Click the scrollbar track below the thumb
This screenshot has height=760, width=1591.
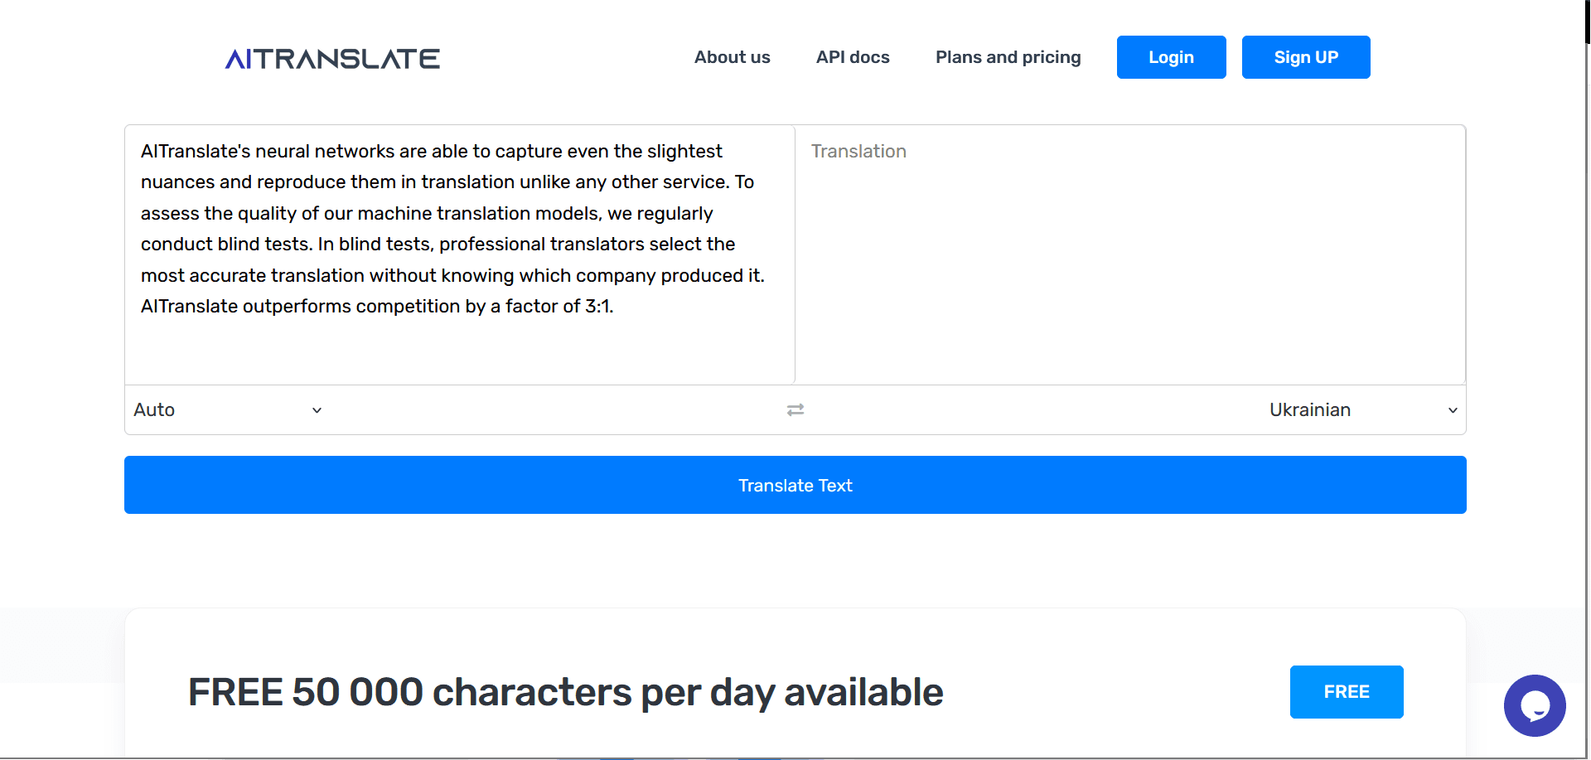point(1587,414)
